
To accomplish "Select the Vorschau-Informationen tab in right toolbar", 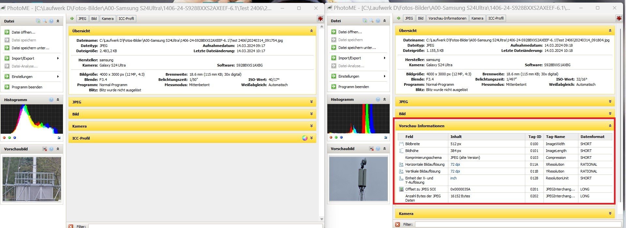I will coord(447,18).
